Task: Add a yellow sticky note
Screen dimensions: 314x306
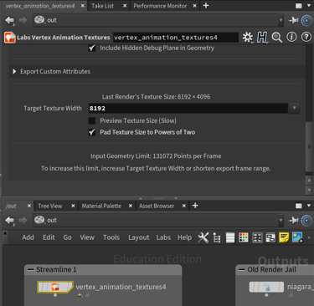Action: pyautogui.click(x=284, y=237)
